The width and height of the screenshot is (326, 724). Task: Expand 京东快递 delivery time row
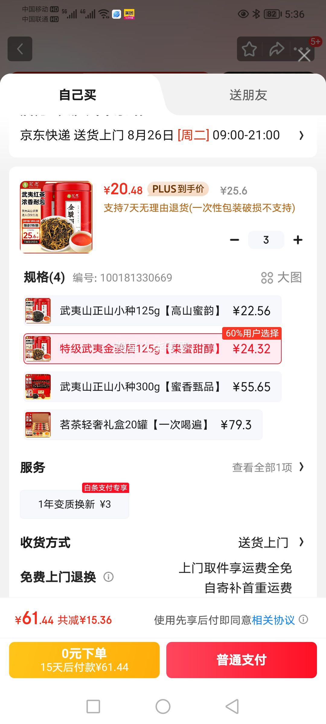(x=163, y=135)
